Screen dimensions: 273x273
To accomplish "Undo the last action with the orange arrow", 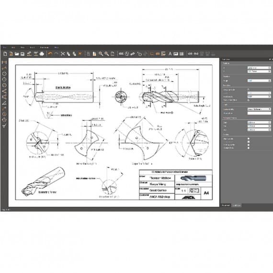I will pos(50,54).
